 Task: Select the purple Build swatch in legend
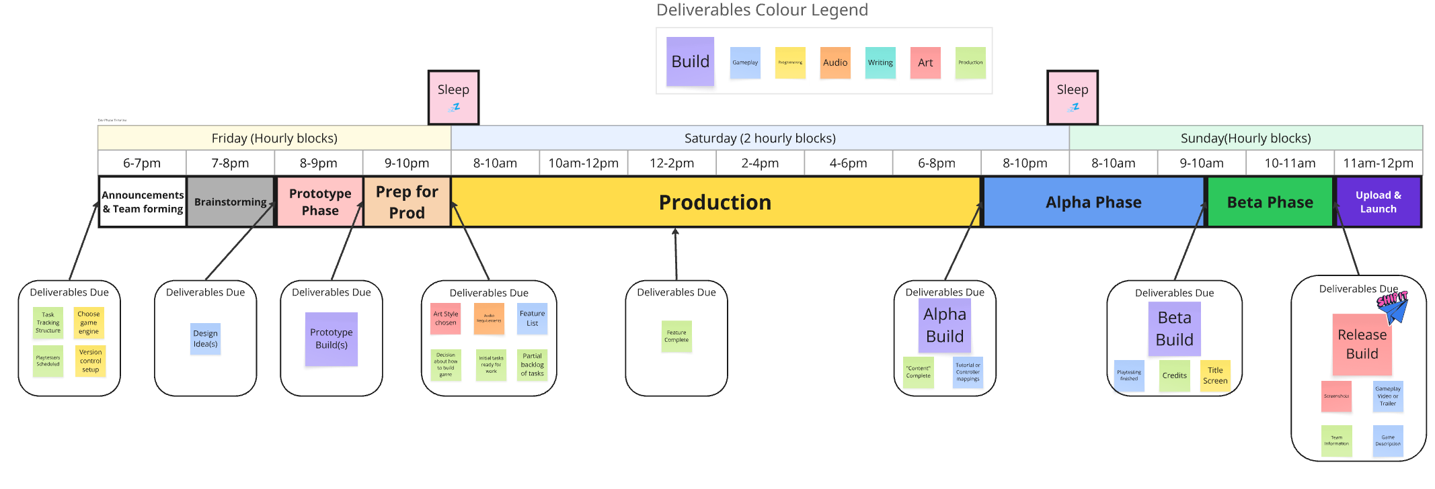690,61
